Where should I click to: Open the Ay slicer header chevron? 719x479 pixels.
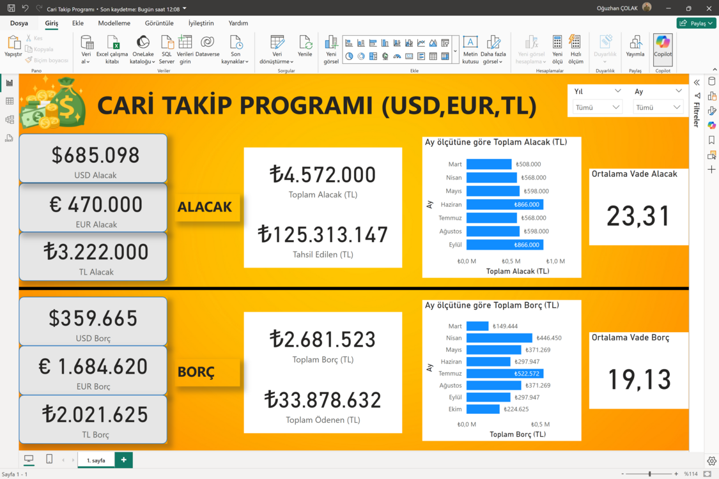click(x=679, y=91)
